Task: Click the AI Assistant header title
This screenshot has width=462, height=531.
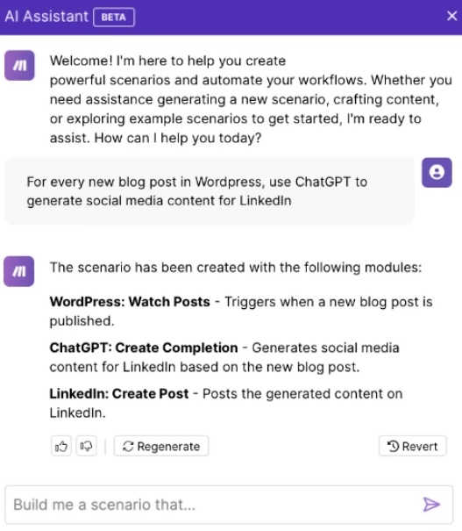Action: point(46,17)
